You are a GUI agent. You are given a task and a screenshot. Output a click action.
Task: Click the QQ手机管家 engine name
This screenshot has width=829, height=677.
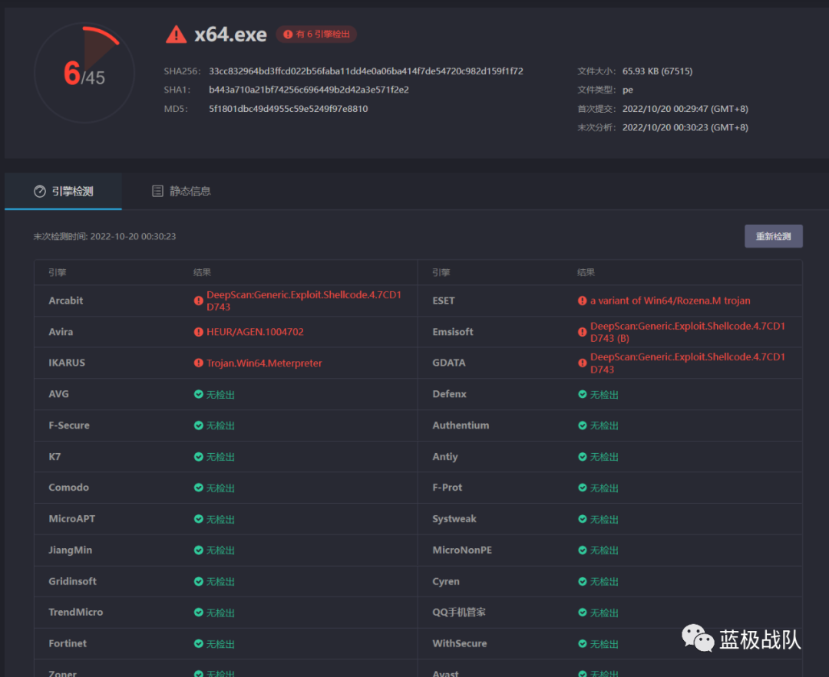[x=459, y=612]
